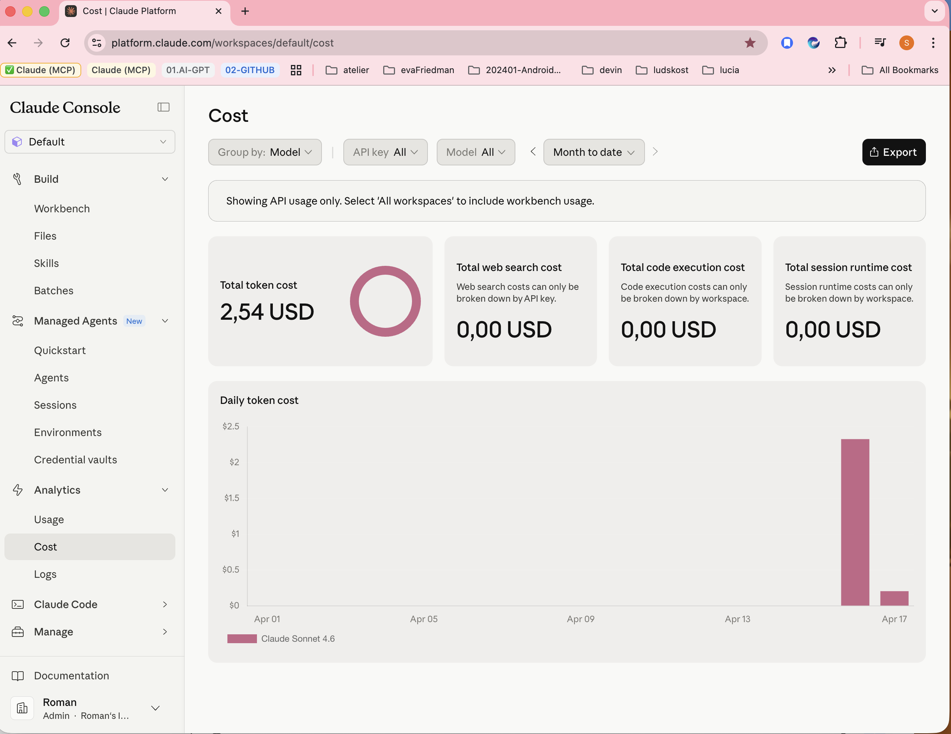Expand the Manage section
951x734 pixels.
tap(165, 632)
